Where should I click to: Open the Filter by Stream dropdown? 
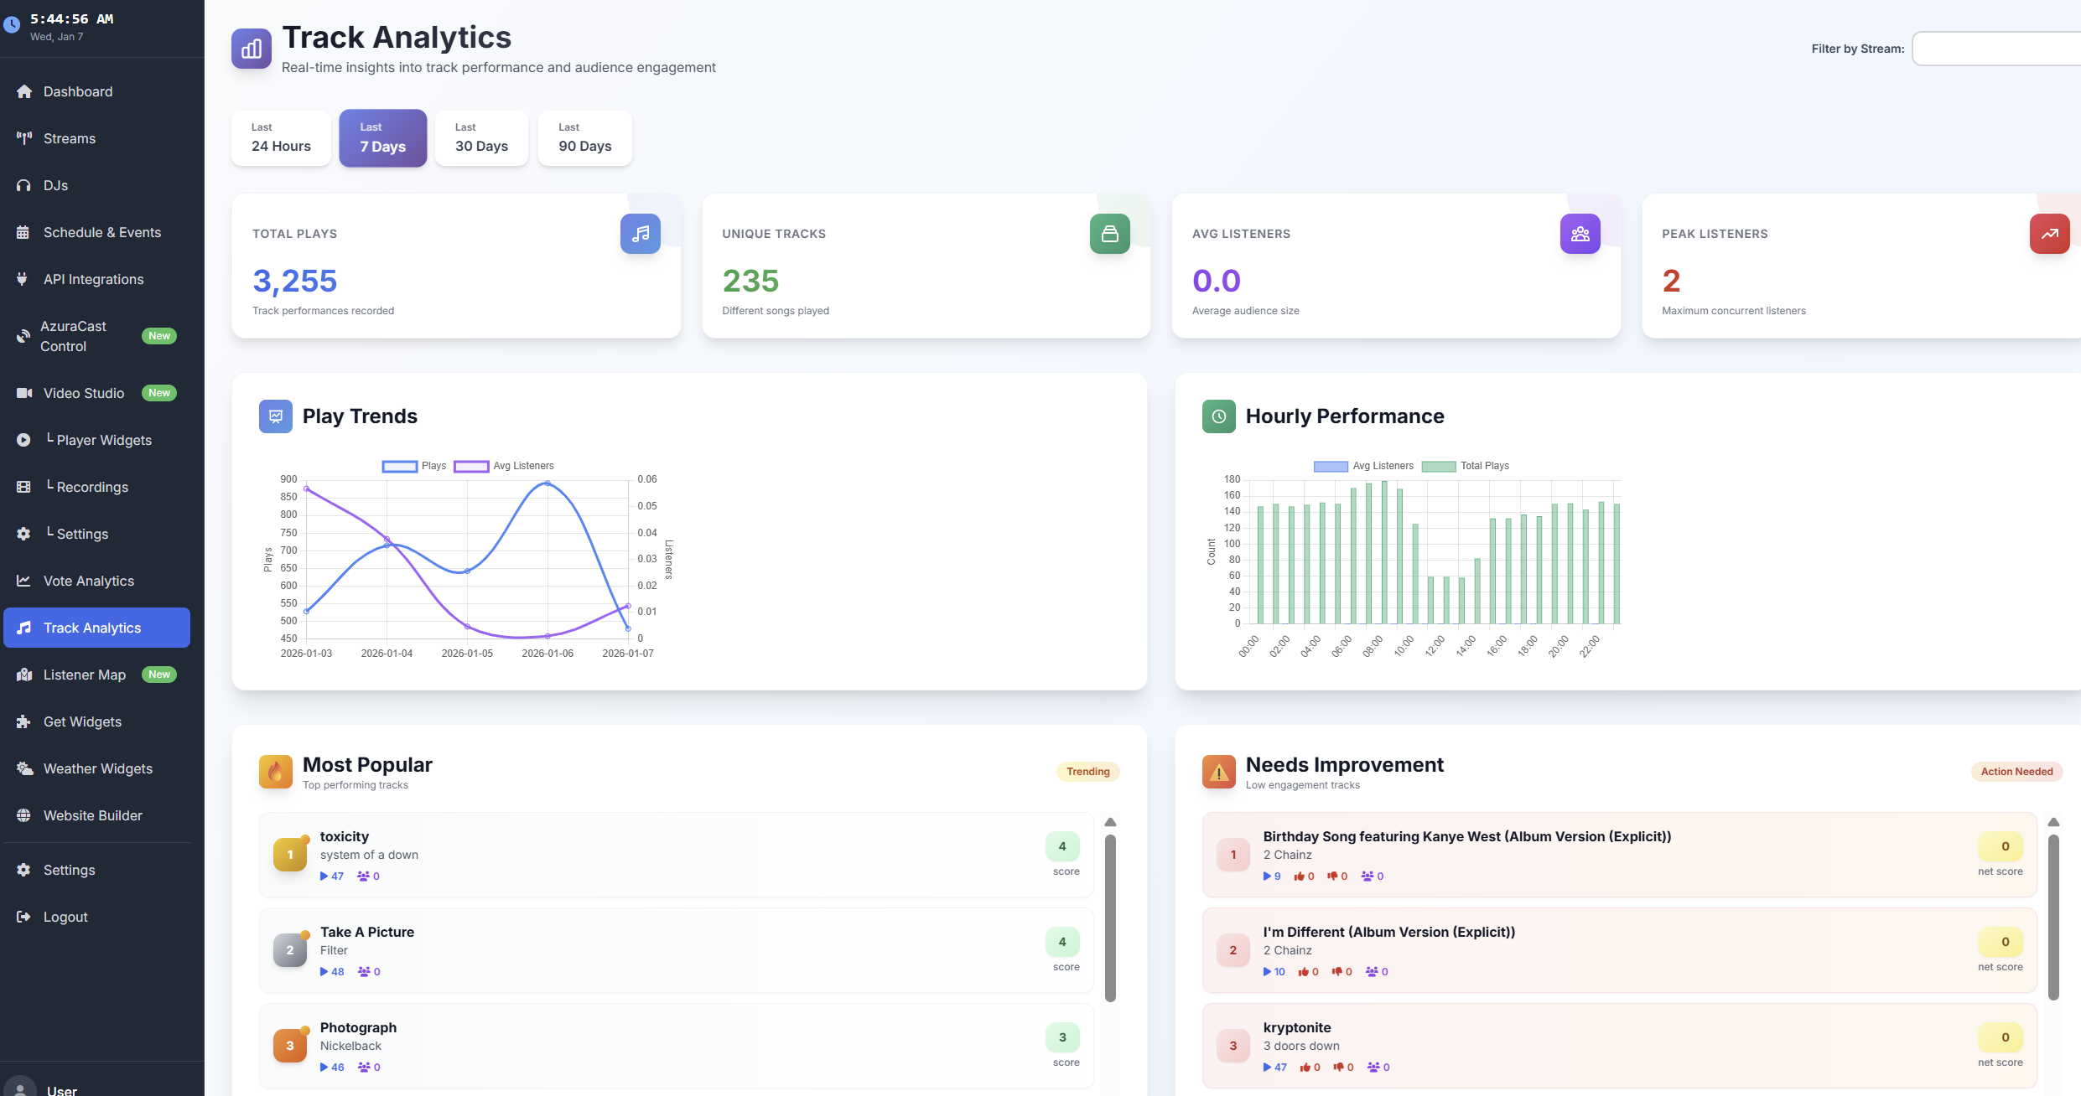click(x=1995, y=49)
